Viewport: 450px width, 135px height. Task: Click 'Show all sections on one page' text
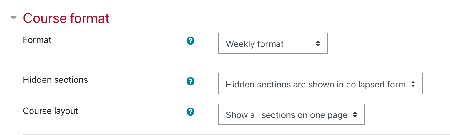[x=286, y=115]
